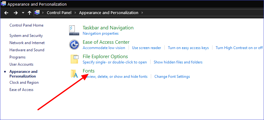Click Accommodate low vision link
The height and width of the screenshot is (120, 264).
pos(104,48)
